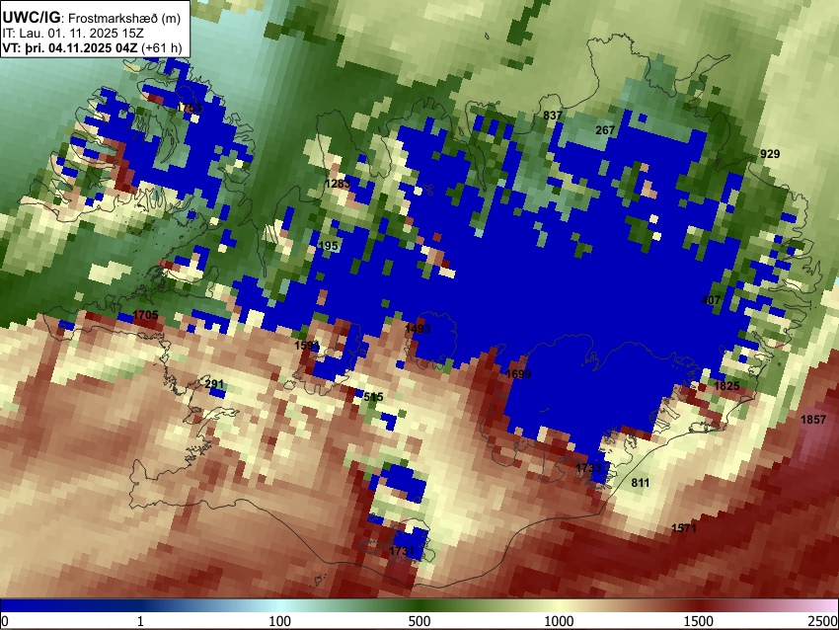This screenshot has width=839, height=630.
Task: Select the 267 value label on the map
Action: pos(605,130)
